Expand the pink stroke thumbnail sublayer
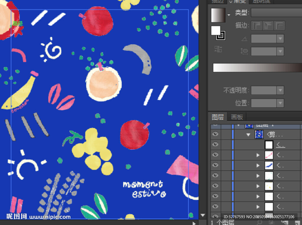This screenshot has width=302, height=225. tap(258, 155)
